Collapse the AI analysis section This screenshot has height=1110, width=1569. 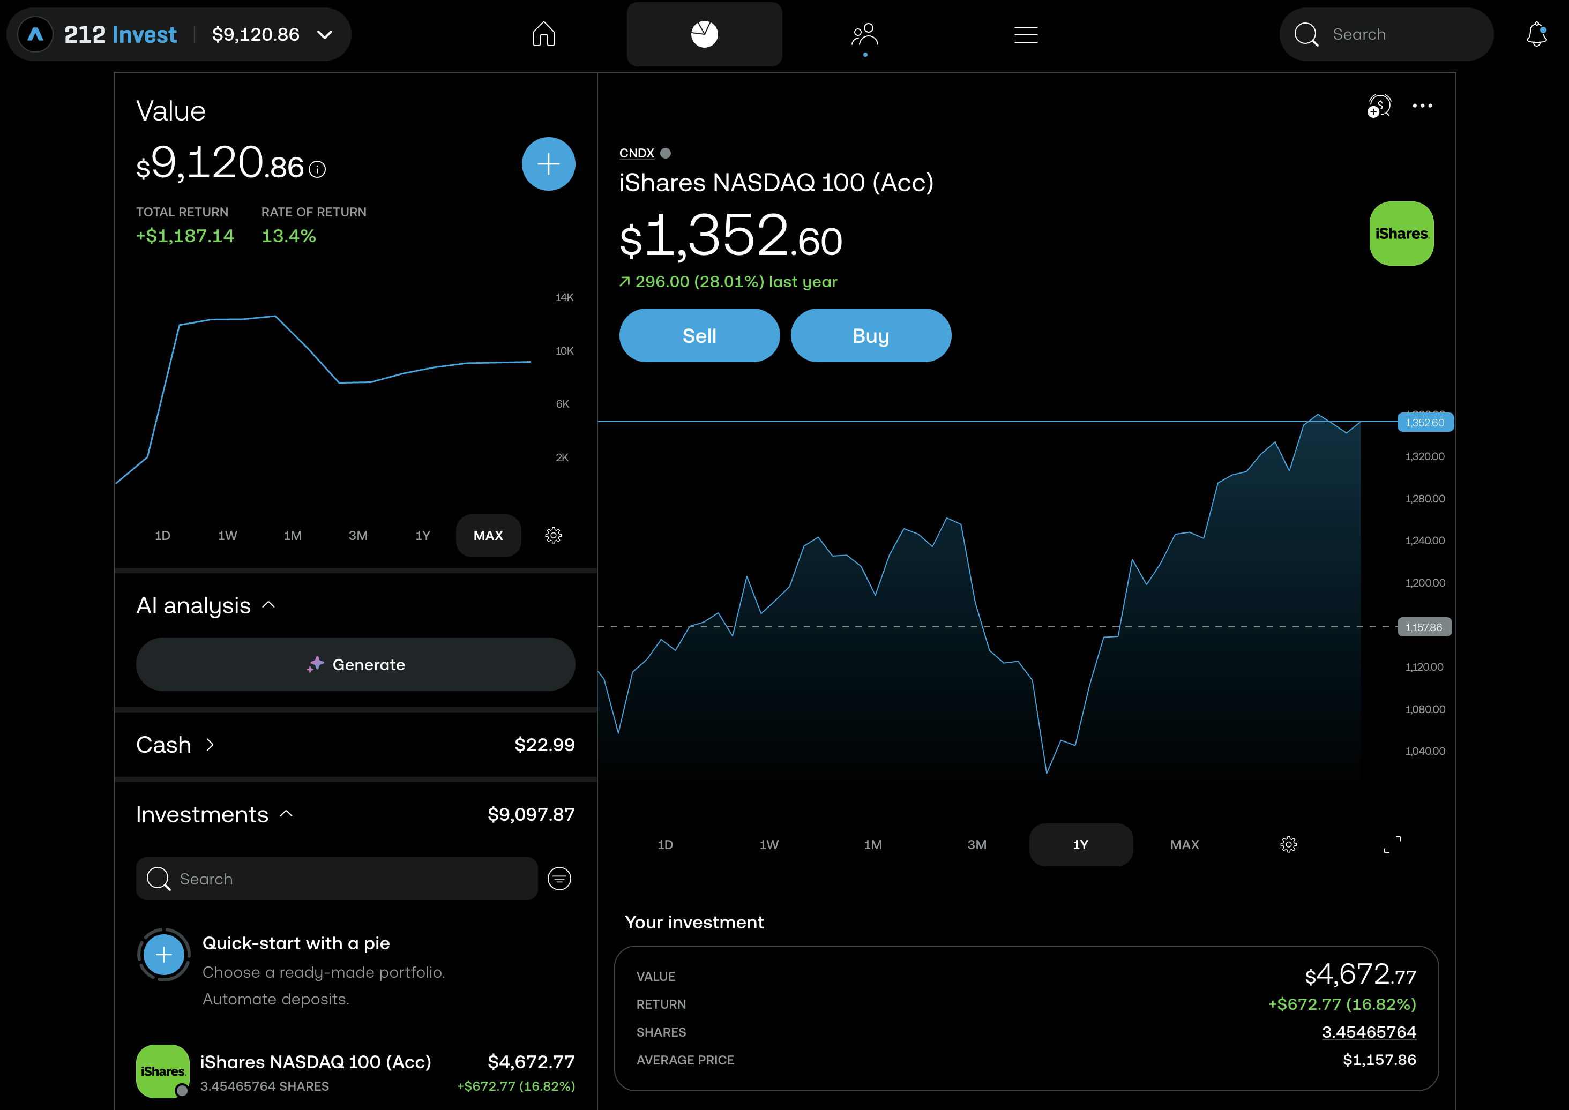(268, 605)
